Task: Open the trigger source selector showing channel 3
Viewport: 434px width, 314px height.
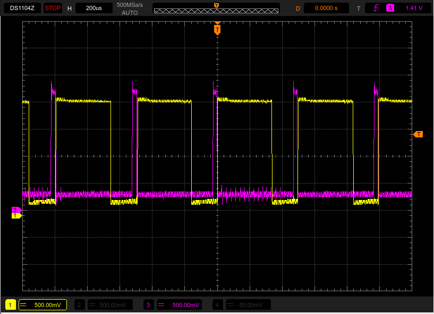Action: click(x=390, y=8)
